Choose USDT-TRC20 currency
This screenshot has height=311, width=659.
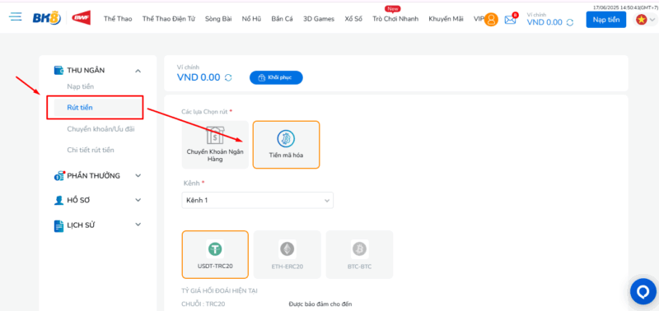[x=215, y=254]
